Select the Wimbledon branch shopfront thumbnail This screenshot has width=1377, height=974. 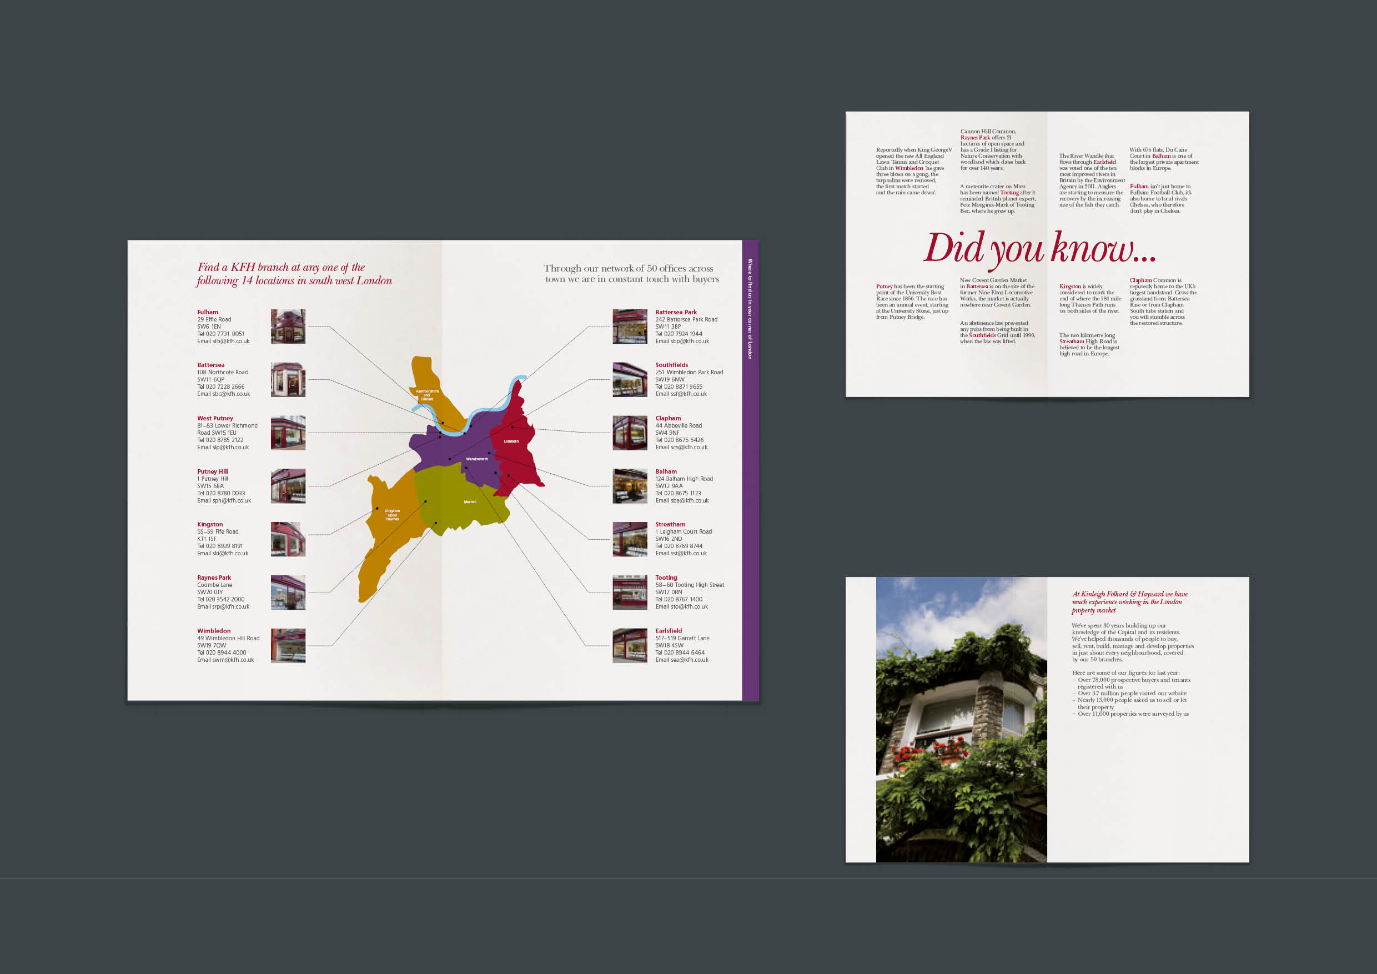click(x=288, y=645)
